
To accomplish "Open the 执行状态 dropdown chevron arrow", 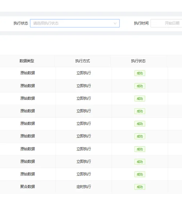I will pyautogui.click(x=115, y=24).
